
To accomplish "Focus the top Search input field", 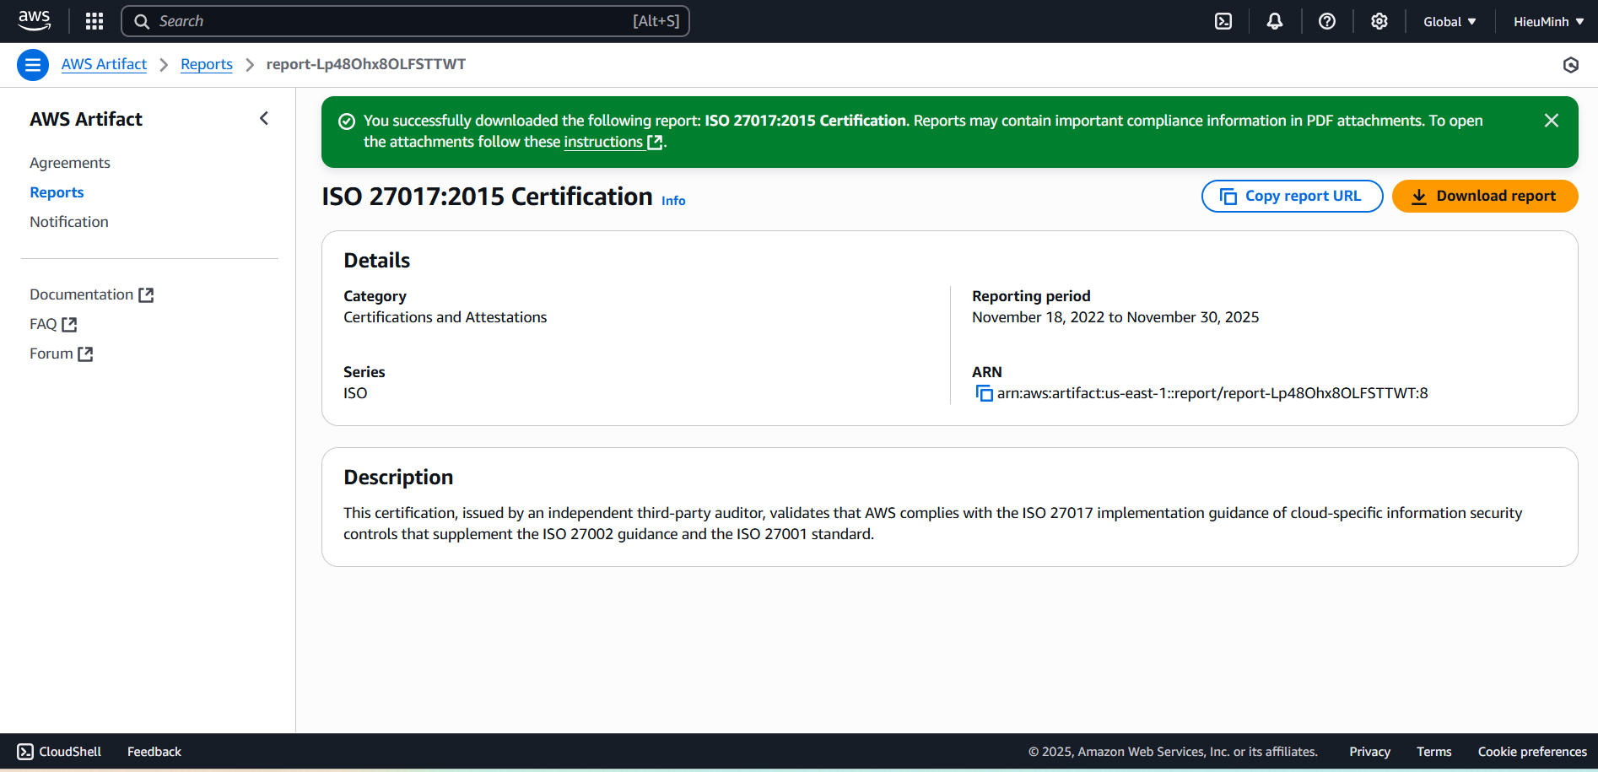I will (405, 21).
